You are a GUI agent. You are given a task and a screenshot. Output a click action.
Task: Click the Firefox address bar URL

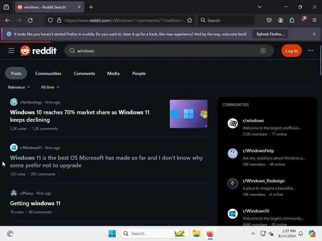tap(124, 20)
